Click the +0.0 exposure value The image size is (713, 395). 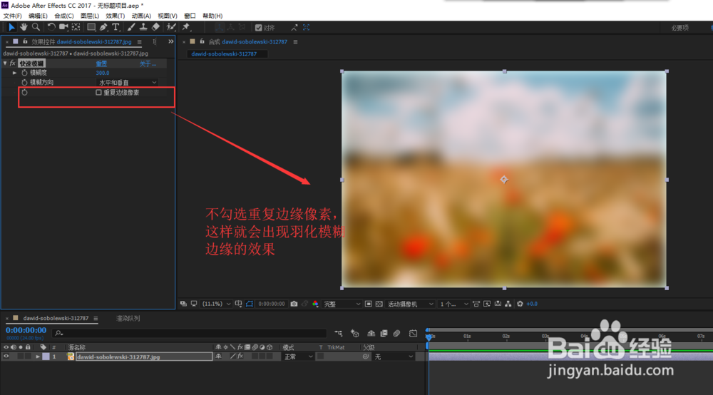532,304
